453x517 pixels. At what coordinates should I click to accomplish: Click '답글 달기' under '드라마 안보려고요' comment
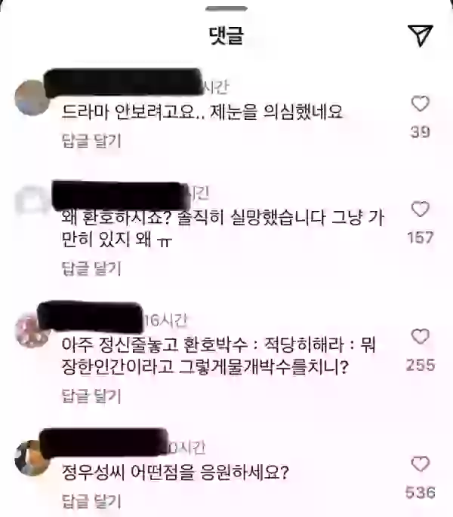[x=91, y=141]
